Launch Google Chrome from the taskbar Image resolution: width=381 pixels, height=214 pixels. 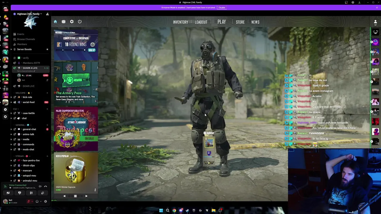(174, 210)
